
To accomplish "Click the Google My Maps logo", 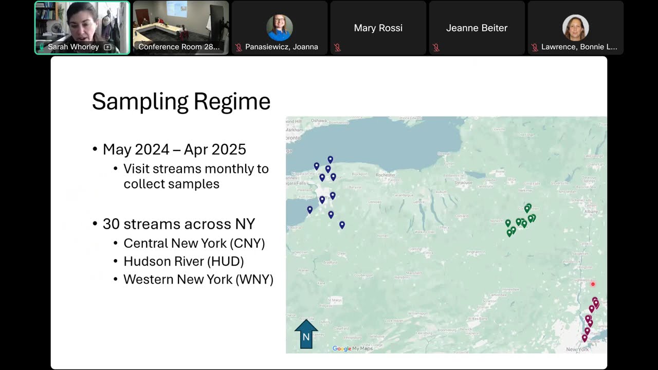I will point(353,348).
